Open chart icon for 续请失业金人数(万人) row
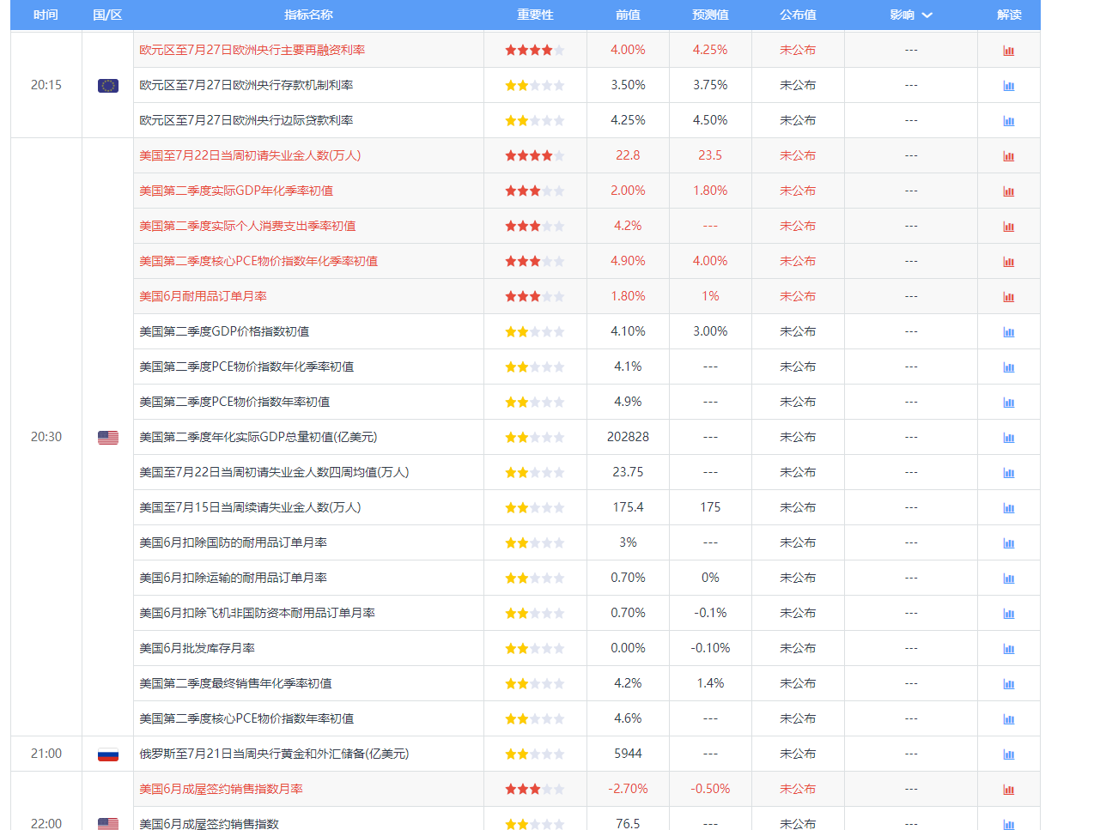Image resolution: width=1100 pixels, height=830 pixels. [1009, 508]
